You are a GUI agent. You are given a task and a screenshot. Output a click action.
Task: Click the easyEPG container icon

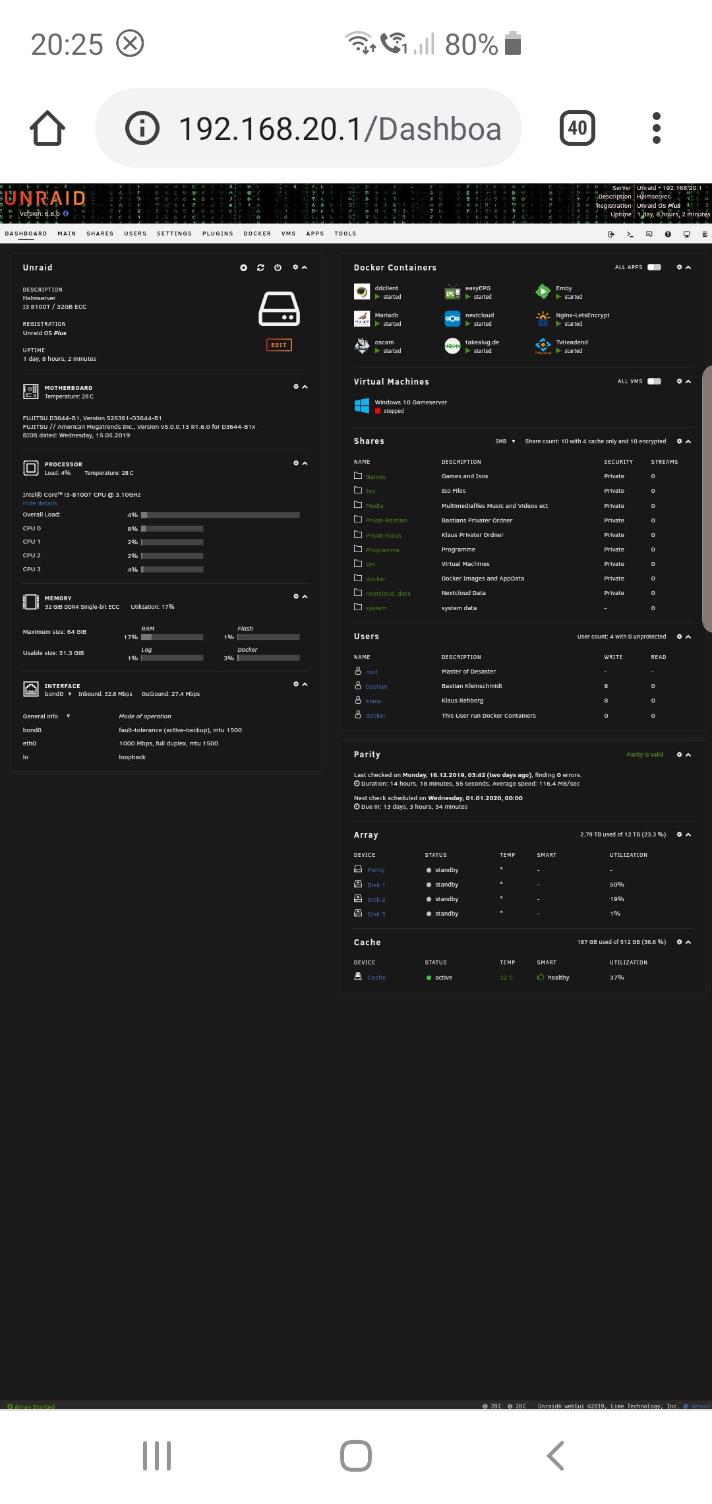click(x=452, y=292)
